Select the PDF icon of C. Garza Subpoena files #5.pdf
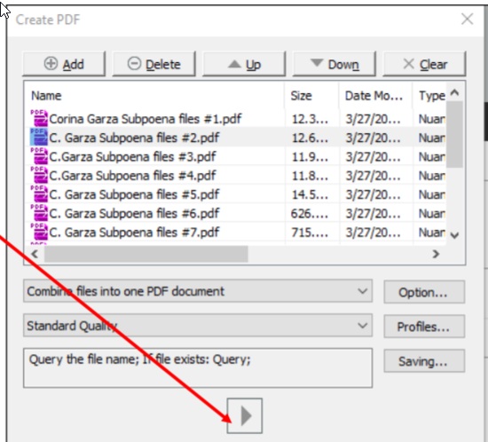488x442 pixels. pyautogui.click(x=39, y=193)
